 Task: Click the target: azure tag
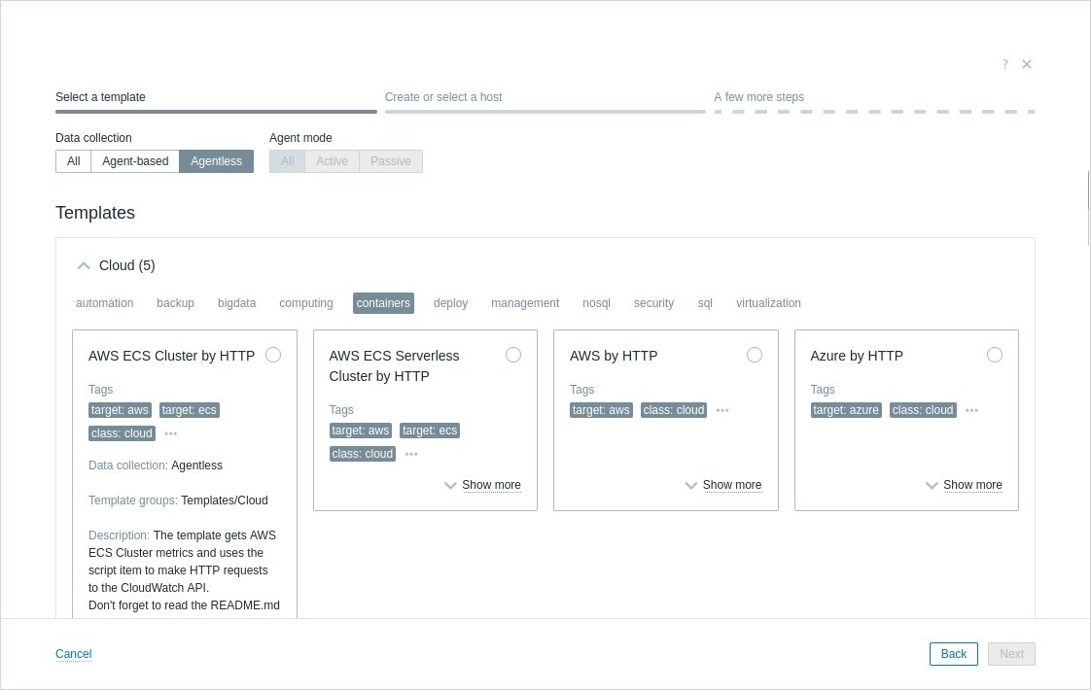coord(846,410)
